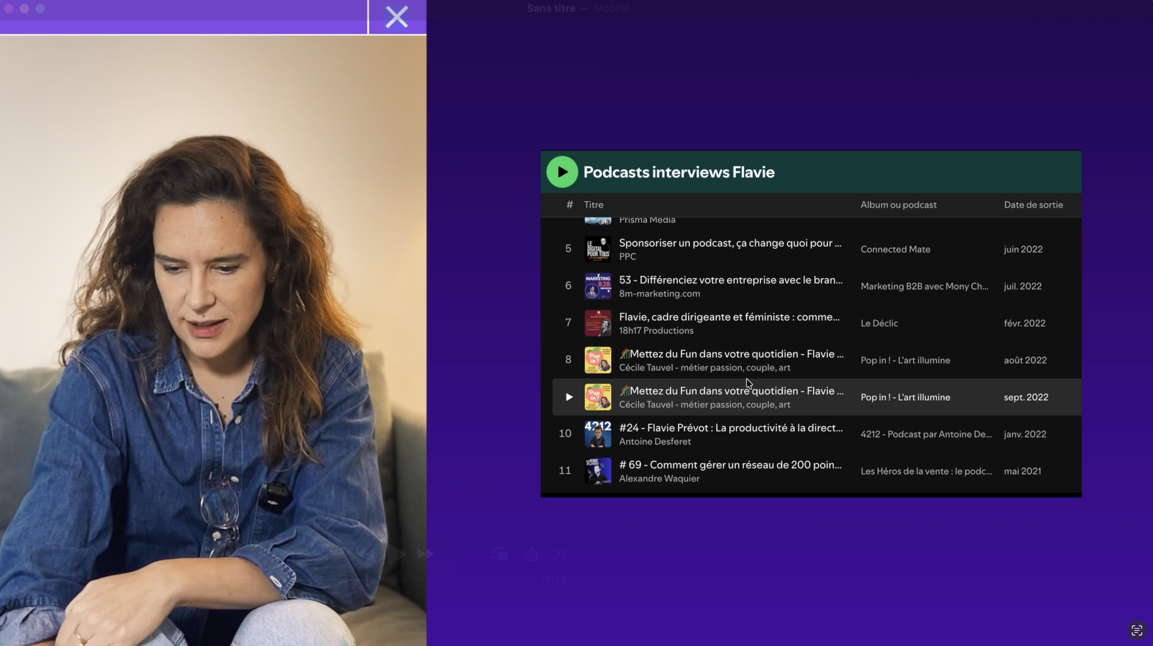Open the "4212 - Podcast par Antoine De..." link
The image size is (1153, 646).
pyautogui.click(x=926, y=434)
